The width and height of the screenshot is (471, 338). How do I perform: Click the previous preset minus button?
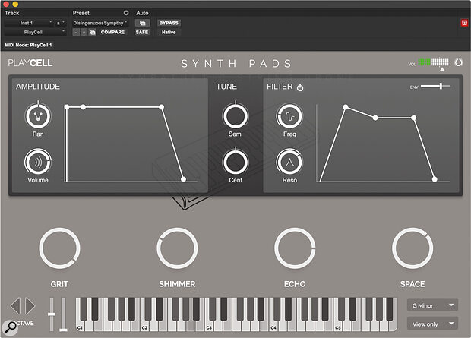(76, 32)
